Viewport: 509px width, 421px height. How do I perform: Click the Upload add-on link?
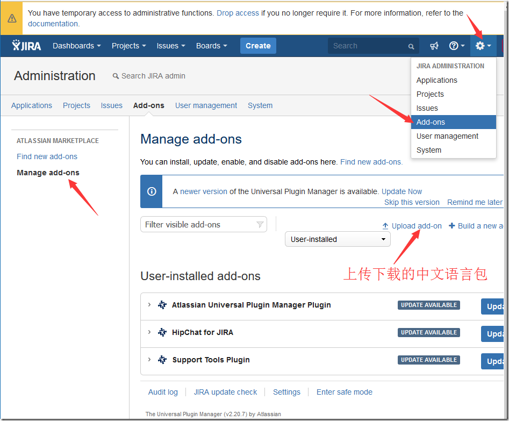[x=417, y=226]
